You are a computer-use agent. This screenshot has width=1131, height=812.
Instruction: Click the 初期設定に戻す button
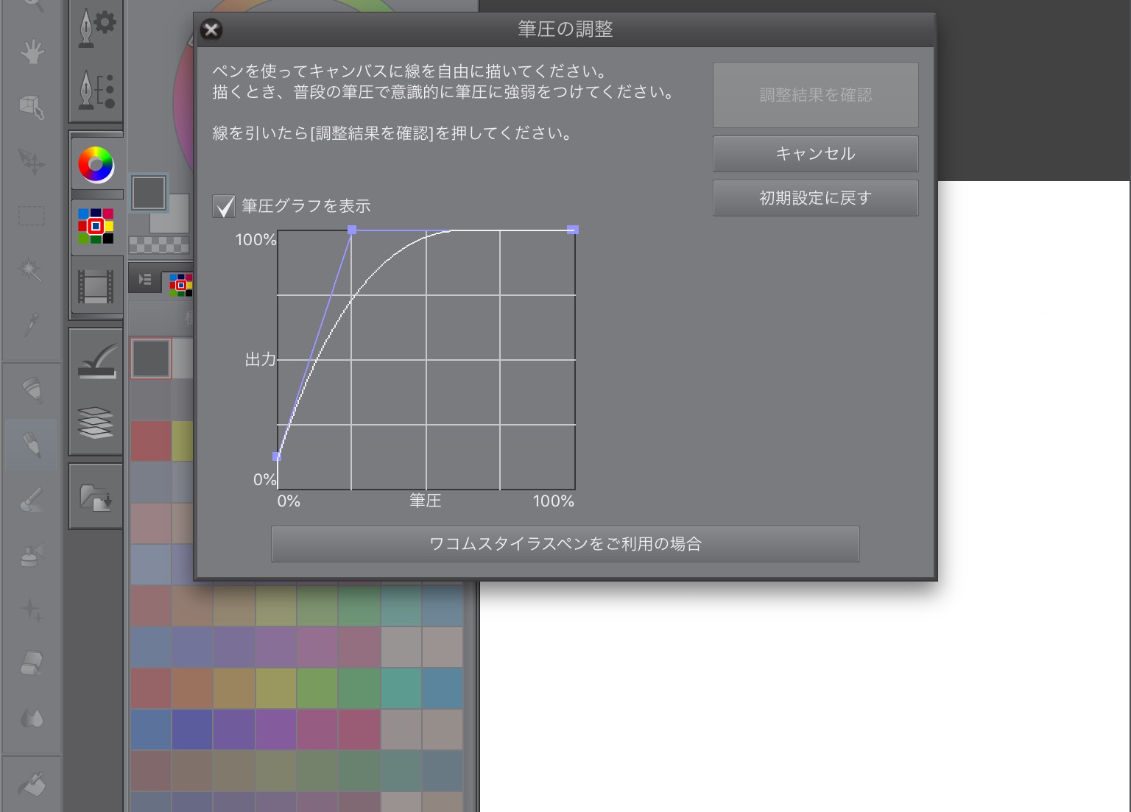tap(815, 198)
